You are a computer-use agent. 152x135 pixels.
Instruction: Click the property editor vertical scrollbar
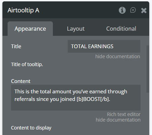[x=148, y=69]
